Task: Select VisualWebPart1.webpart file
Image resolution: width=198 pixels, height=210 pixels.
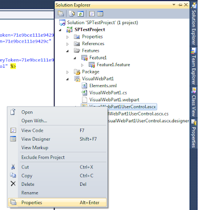Action: (114, 100)
